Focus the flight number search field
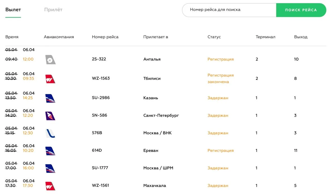Viewport: 330px width, 194px height. tap(229, 10)
